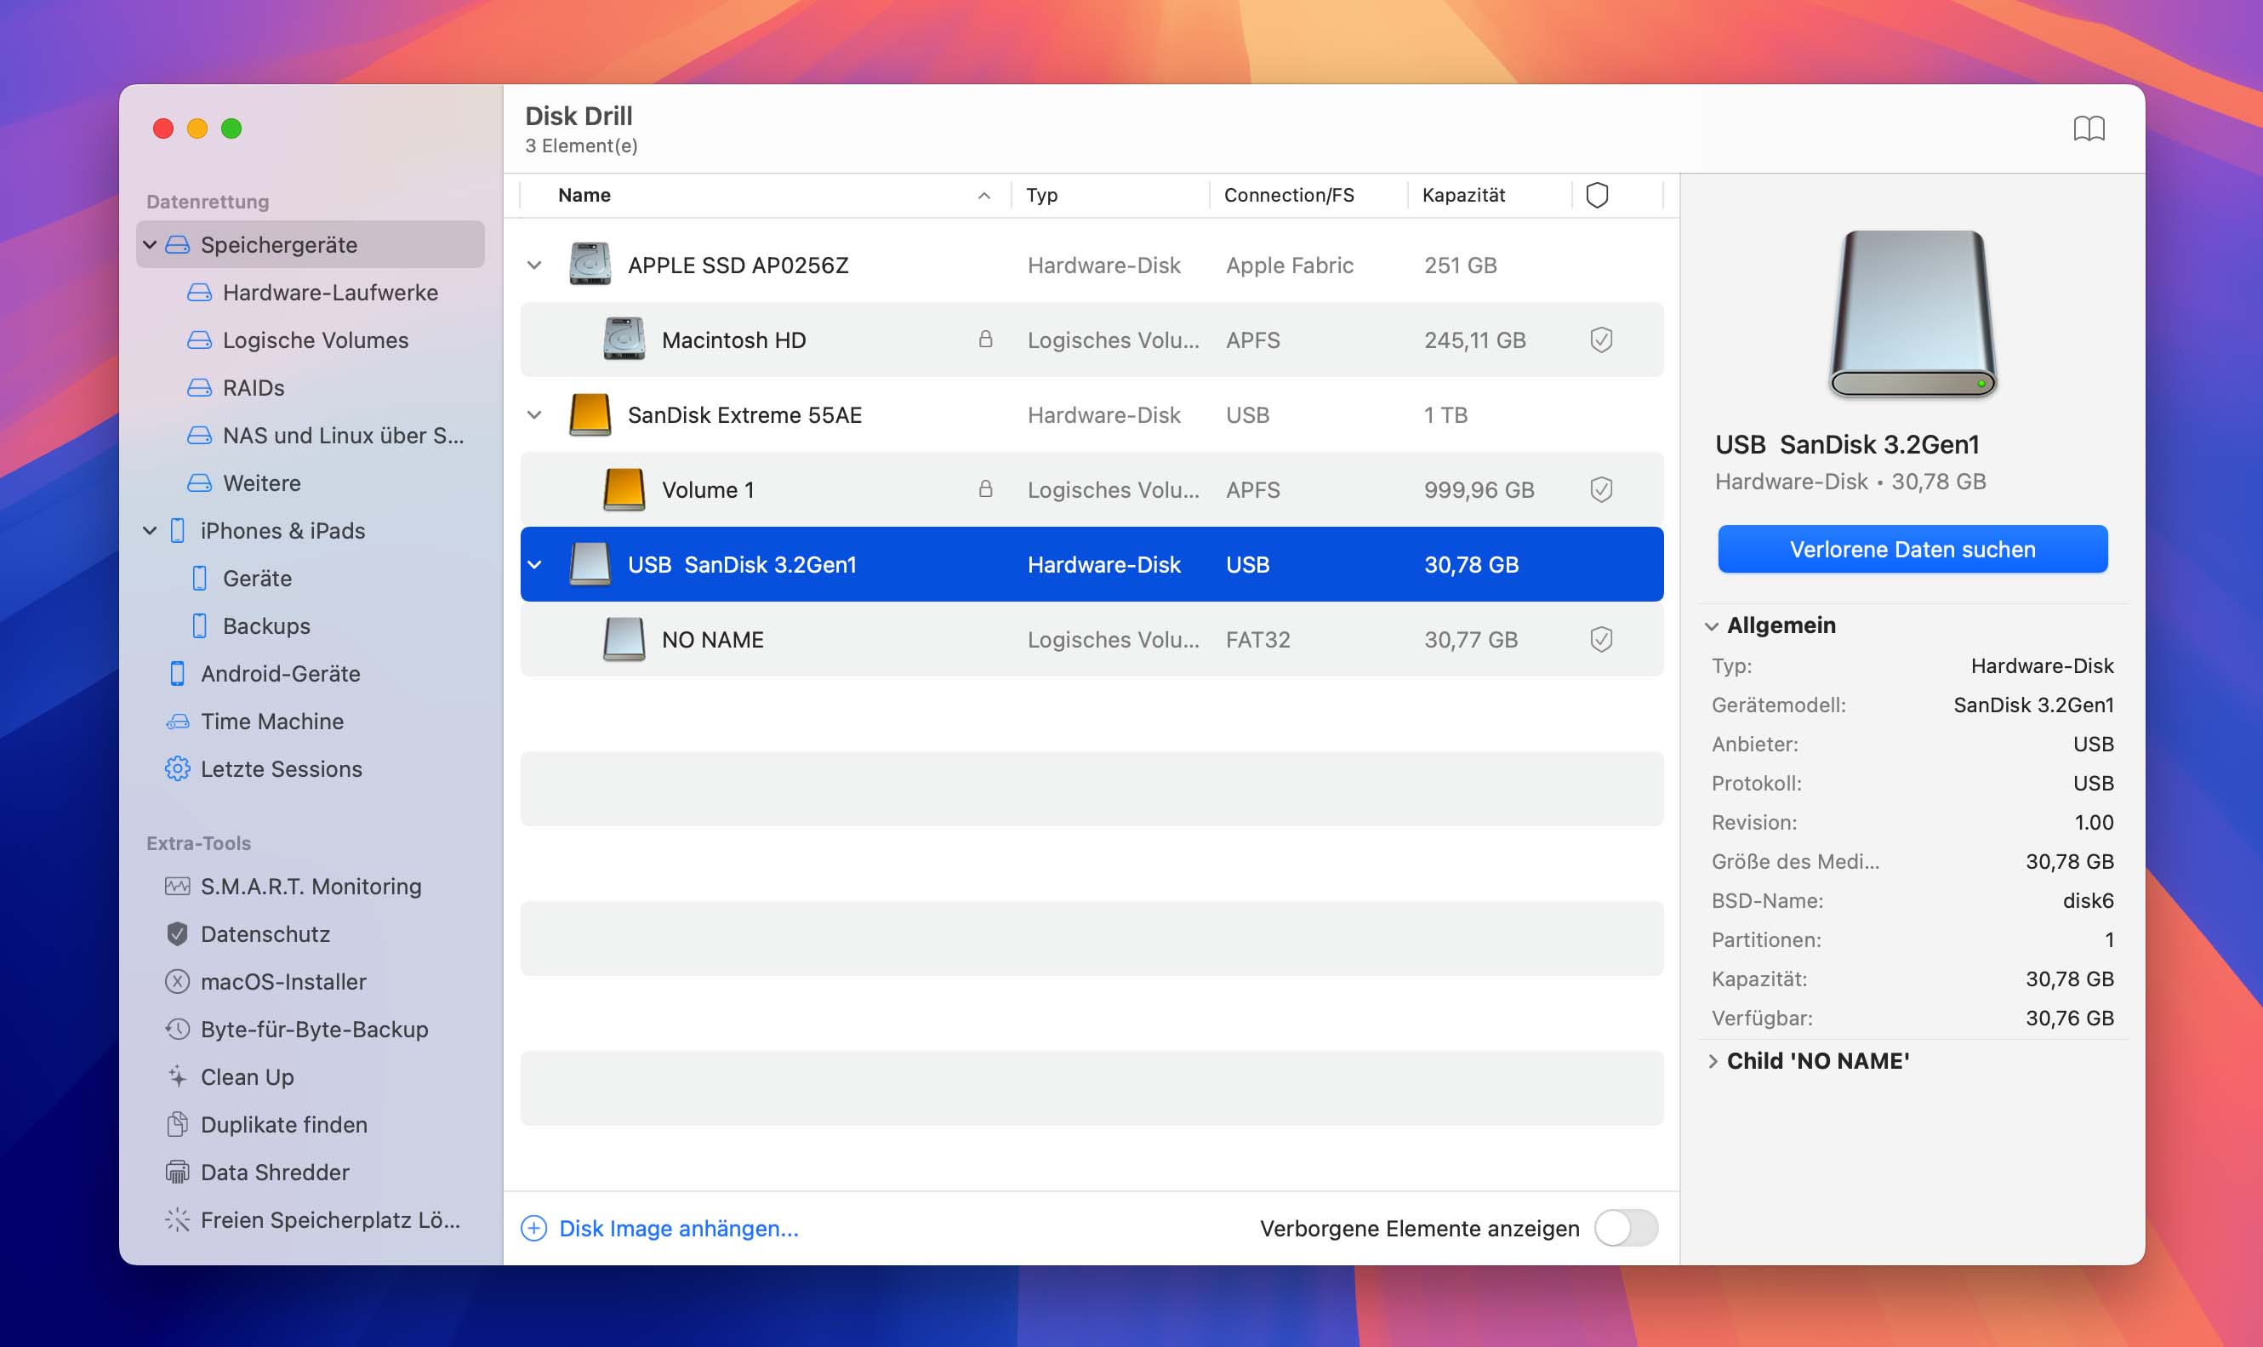Viewport: 2263px width, 1347px height.
Task: Open the help book icon
Action: 2088,128
